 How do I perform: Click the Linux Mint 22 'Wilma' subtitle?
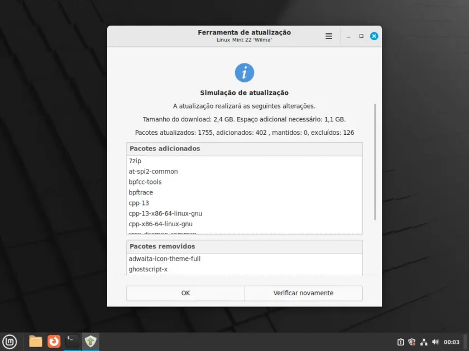click(245, 40)
